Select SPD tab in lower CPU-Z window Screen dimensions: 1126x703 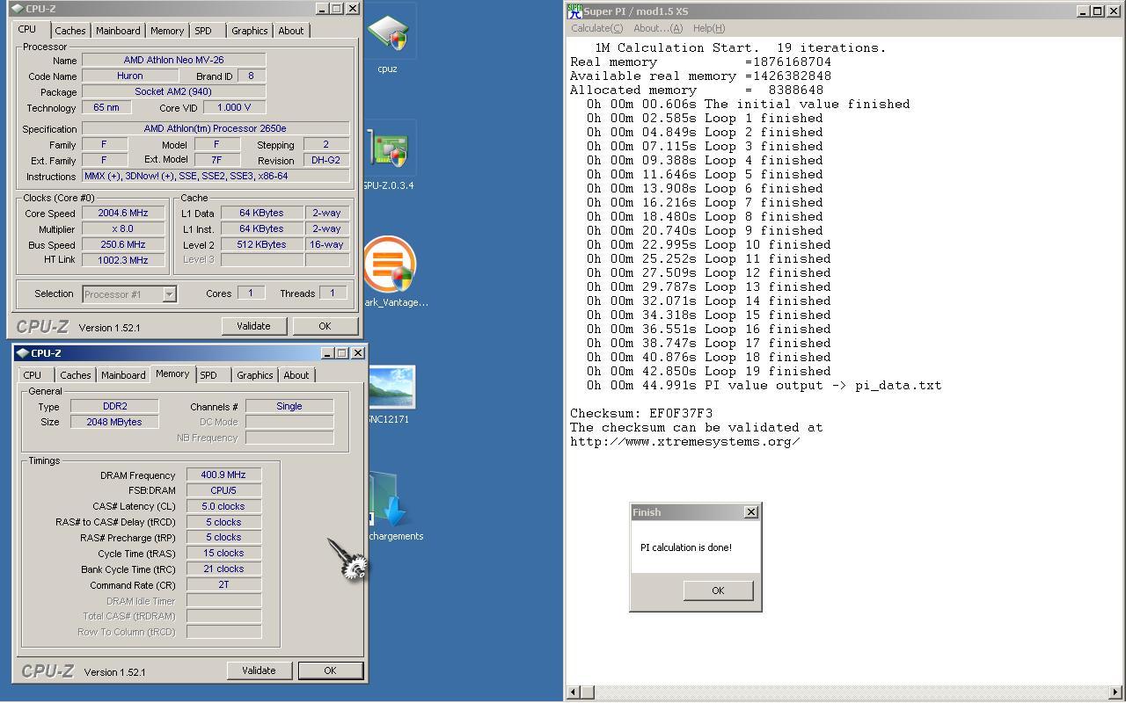208,375
